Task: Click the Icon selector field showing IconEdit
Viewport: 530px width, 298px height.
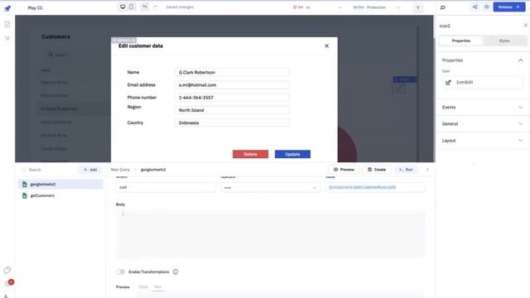Action: [483, 83]
